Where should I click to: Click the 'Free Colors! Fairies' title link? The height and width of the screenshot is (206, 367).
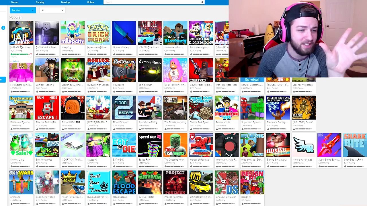click(21, 85)
